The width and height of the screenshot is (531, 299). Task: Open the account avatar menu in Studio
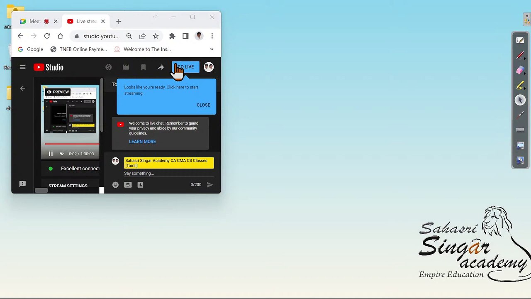pos(209,67)
